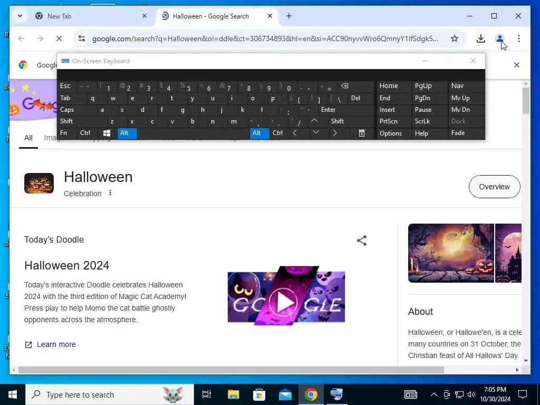Open Chrome three-dot menu
Viewport: 540px width, 405px height.
519,38
